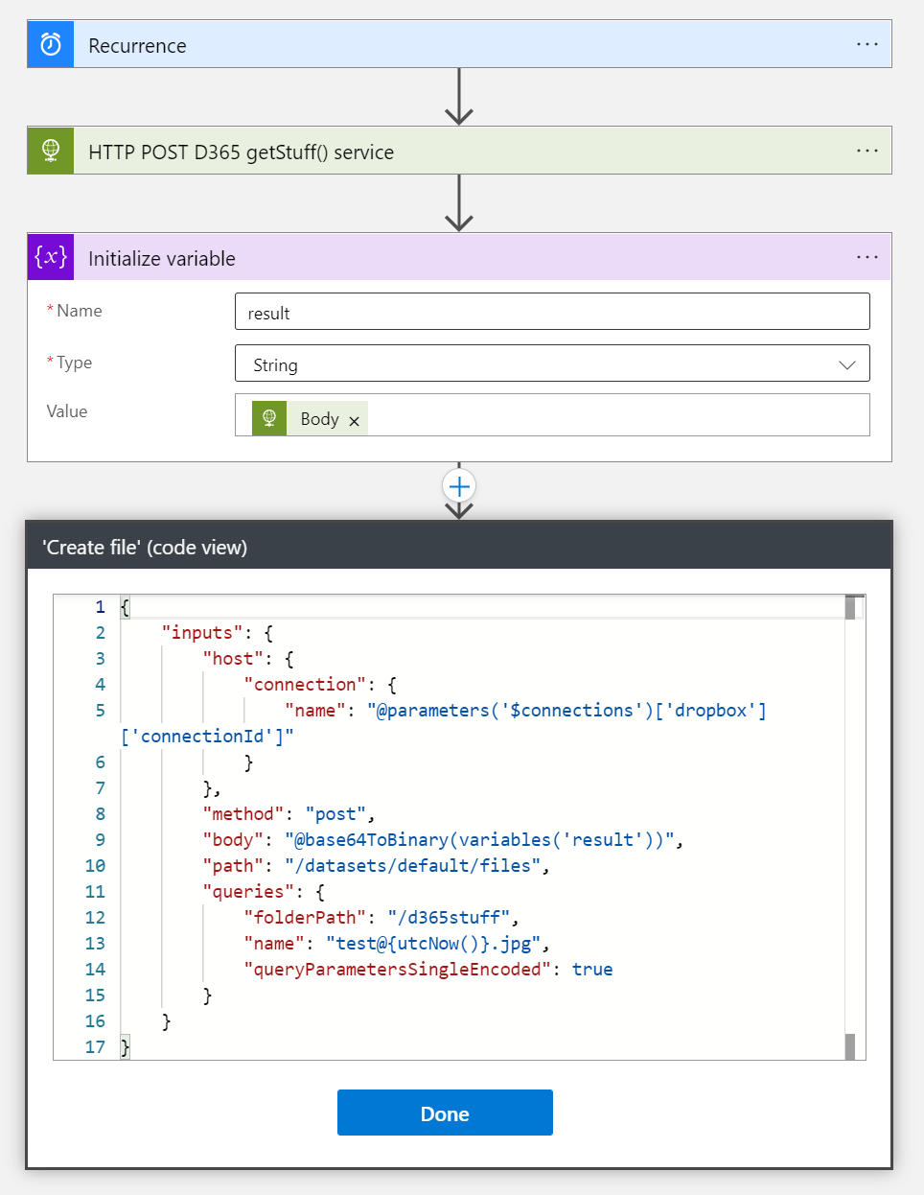Click the Name field containing result
This screenshot has width=924, height=1195.
(x=552, y=312)
